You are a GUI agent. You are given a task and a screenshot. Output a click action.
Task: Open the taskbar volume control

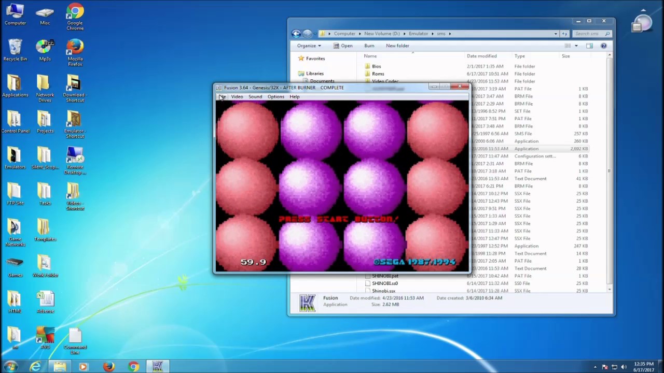624,367
